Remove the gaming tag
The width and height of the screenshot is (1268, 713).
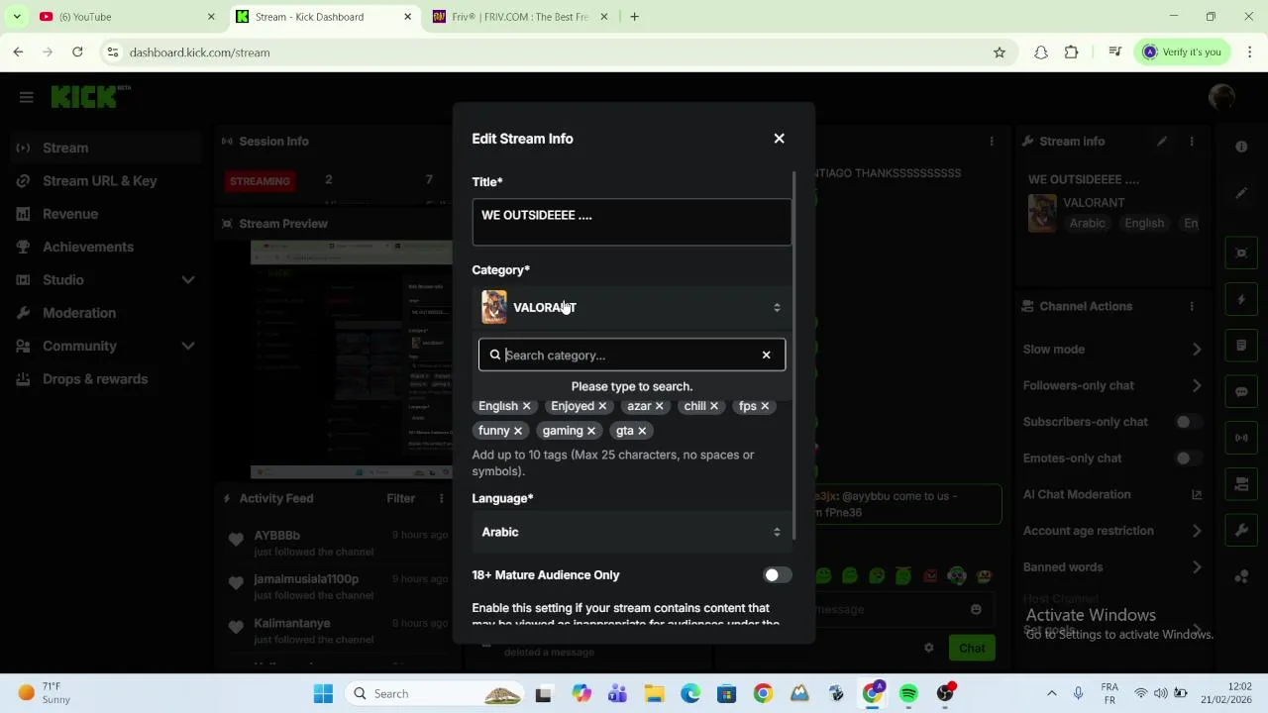tap(591, 431)
